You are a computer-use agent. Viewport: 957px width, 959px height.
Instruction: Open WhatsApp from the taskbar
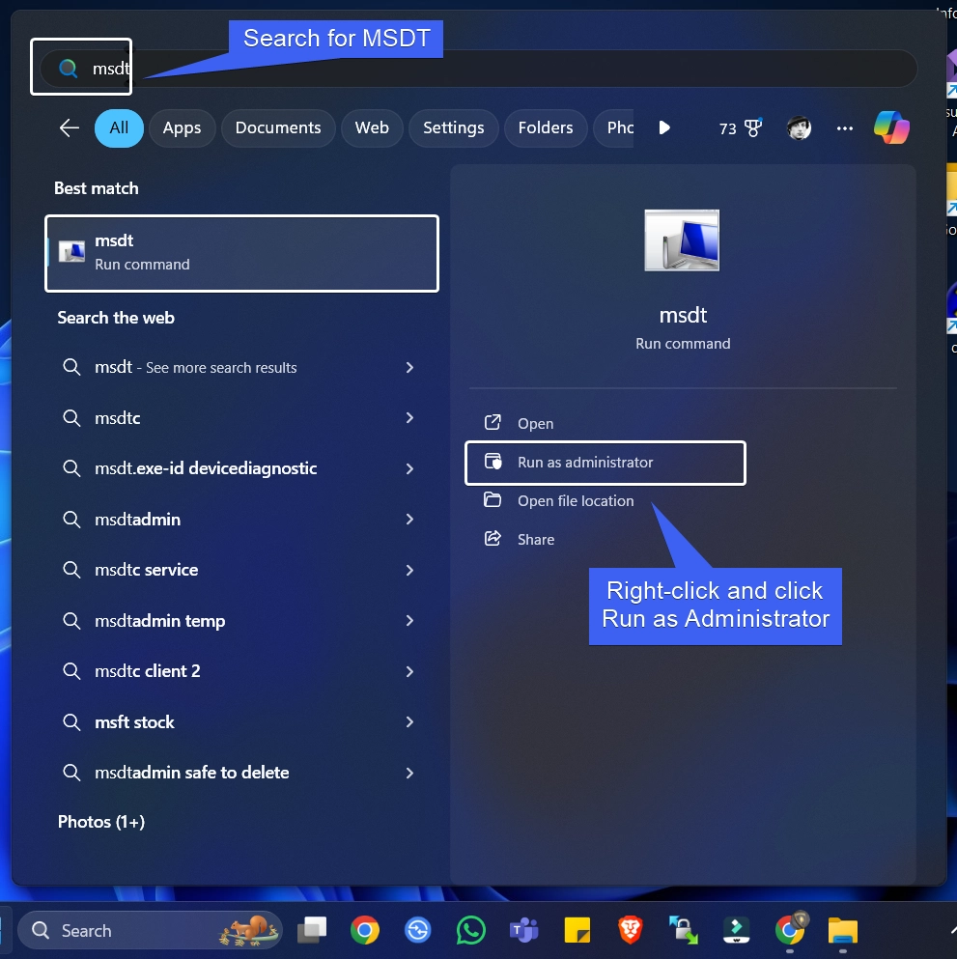[471, 930]
